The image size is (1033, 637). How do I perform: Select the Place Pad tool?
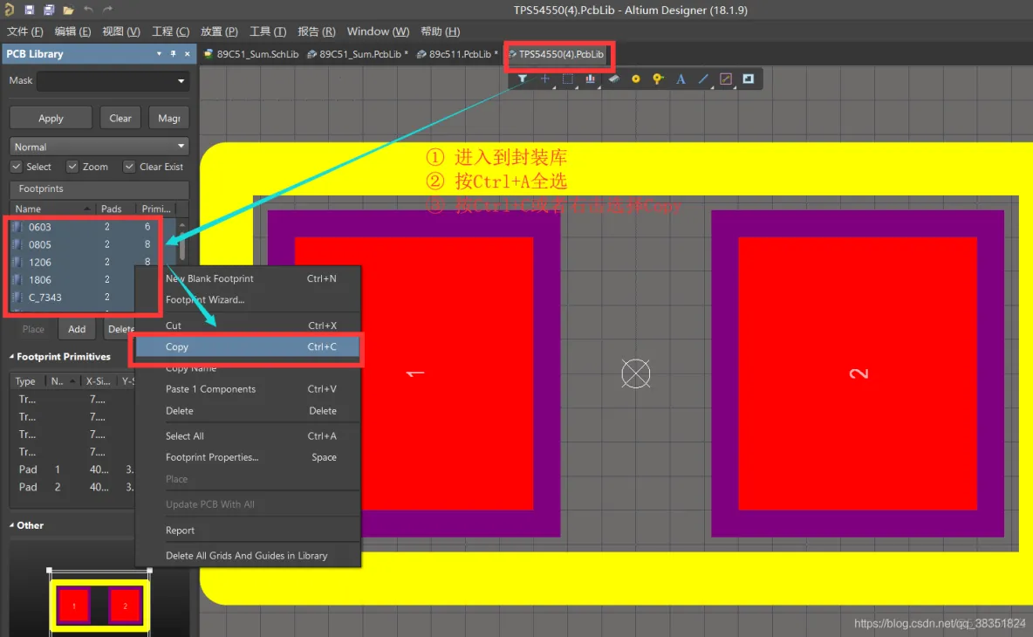(636, 79)
